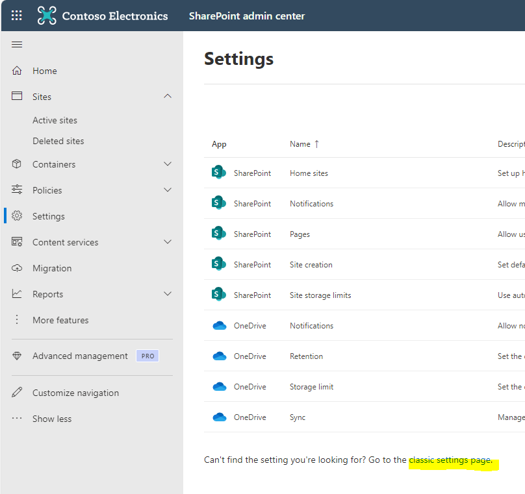Click the App column header
Screen dimensions: 525x494
tap(219, 144)
